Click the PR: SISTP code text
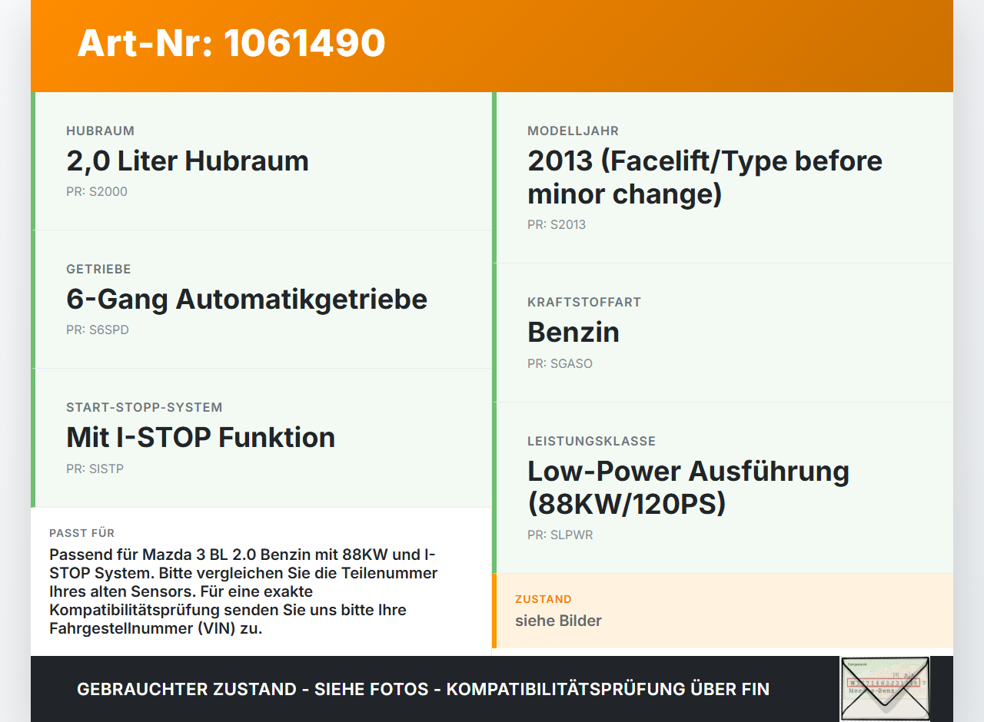This screenshot has width=984, height=722. click(95, 469)
